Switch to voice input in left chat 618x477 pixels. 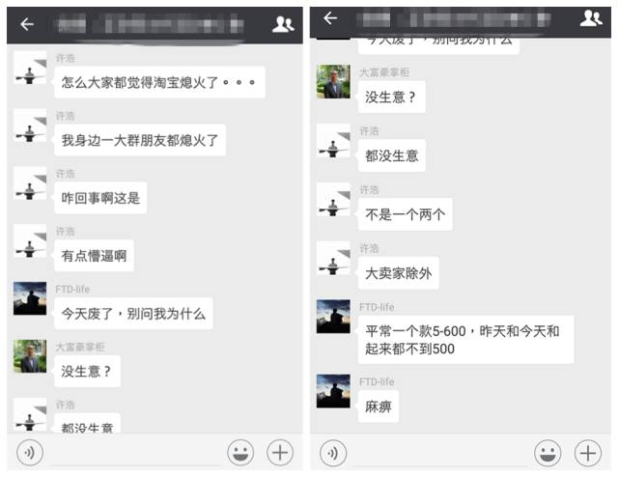(30, 453)
